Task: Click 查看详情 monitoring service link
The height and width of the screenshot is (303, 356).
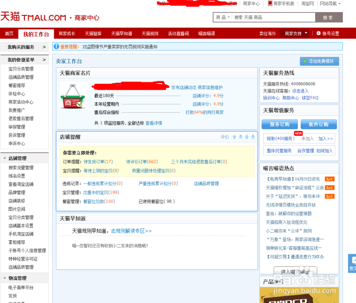Action: pos(154,123)
